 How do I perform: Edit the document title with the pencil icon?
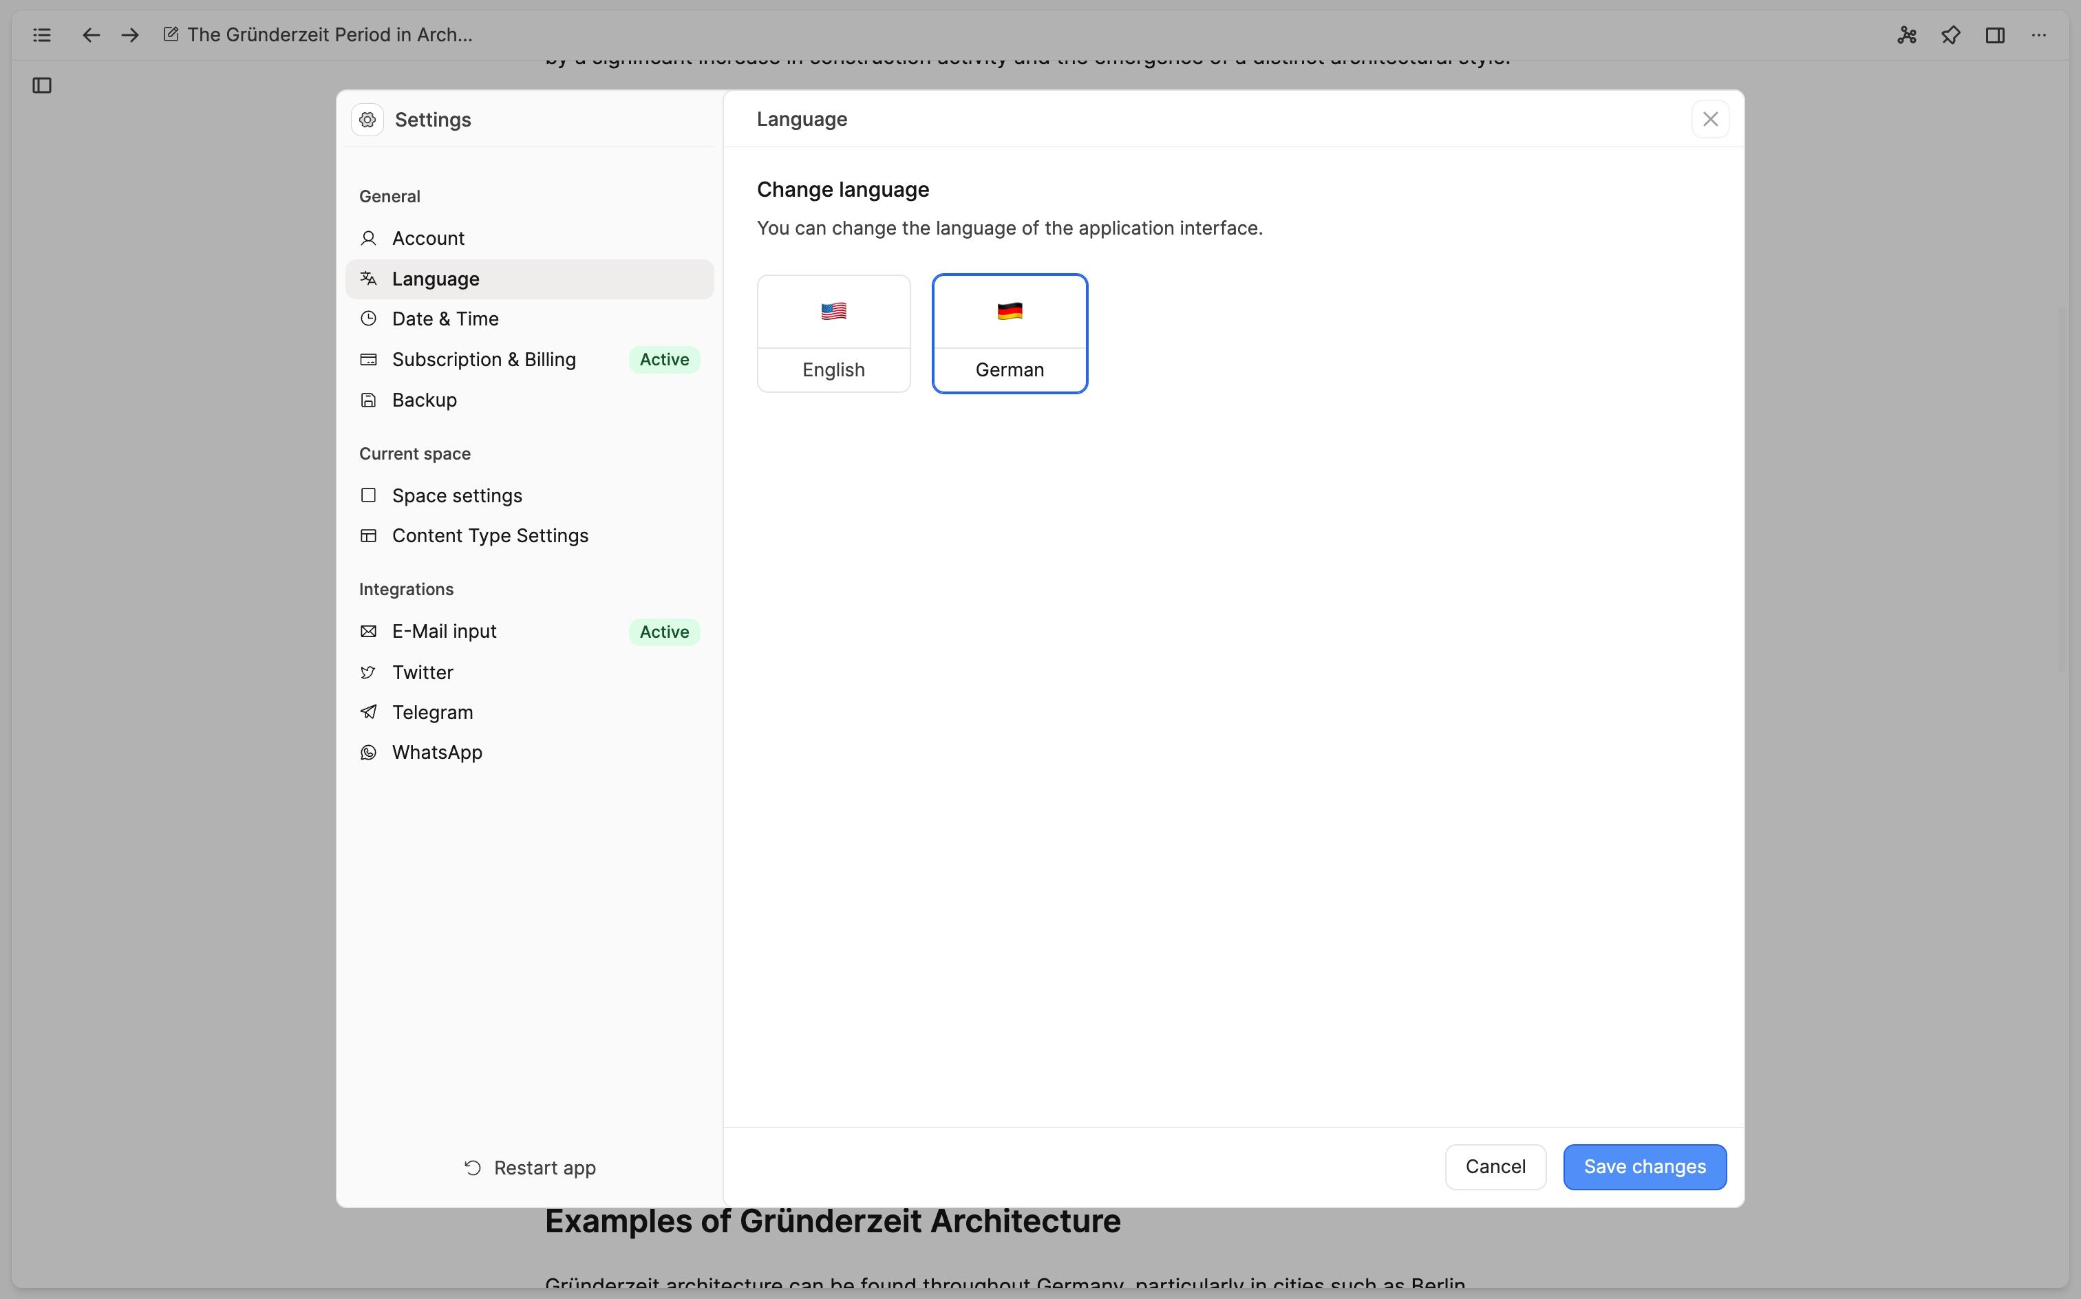(x=171, y=34)
